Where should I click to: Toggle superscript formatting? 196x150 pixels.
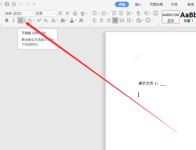click(39, 20)
